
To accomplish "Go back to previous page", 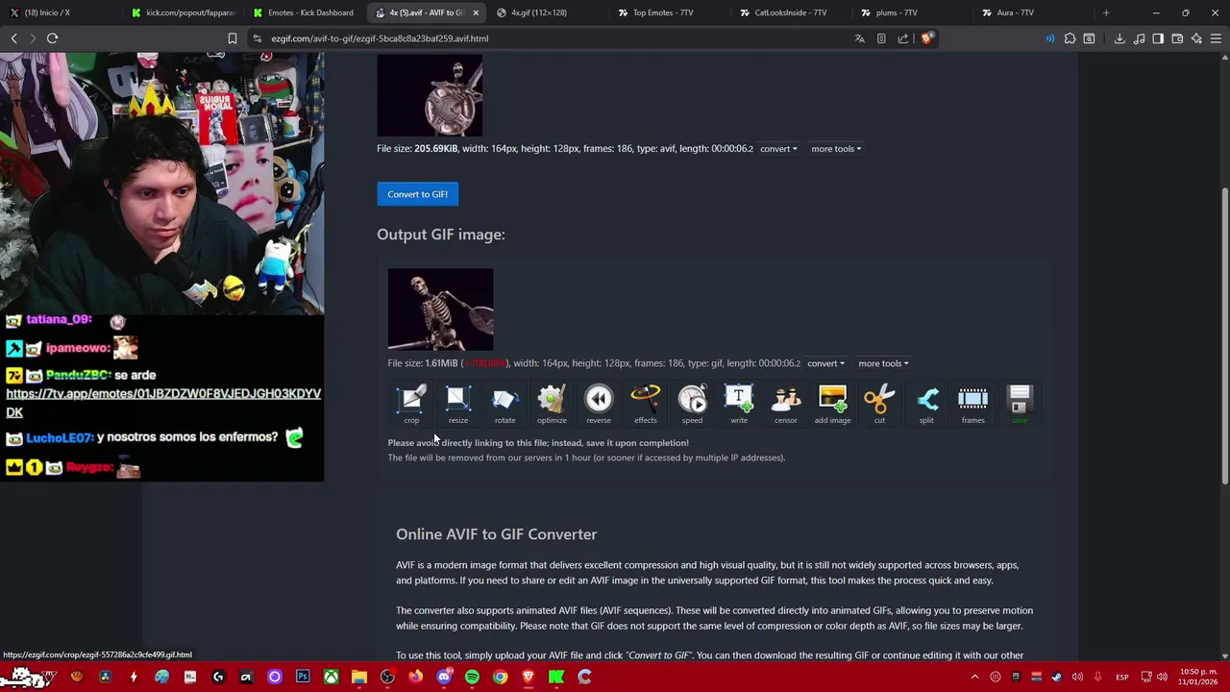I will click(x=13, y=38).
